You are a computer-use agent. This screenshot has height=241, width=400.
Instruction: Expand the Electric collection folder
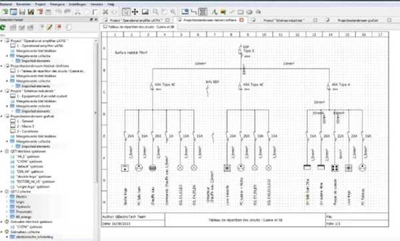click(x=7, y=196)
